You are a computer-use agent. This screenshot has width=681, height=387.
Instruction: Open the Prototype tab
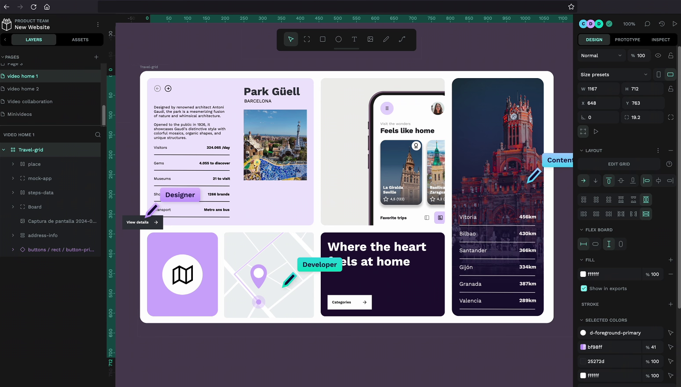627,39
